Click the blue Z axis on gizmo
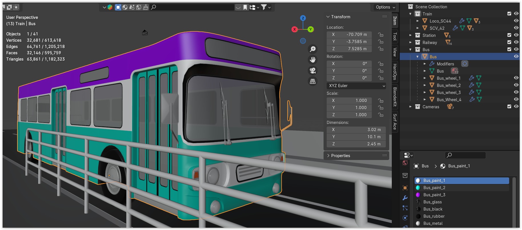Viewport: 522px width, 230px height. click(303, 18)
